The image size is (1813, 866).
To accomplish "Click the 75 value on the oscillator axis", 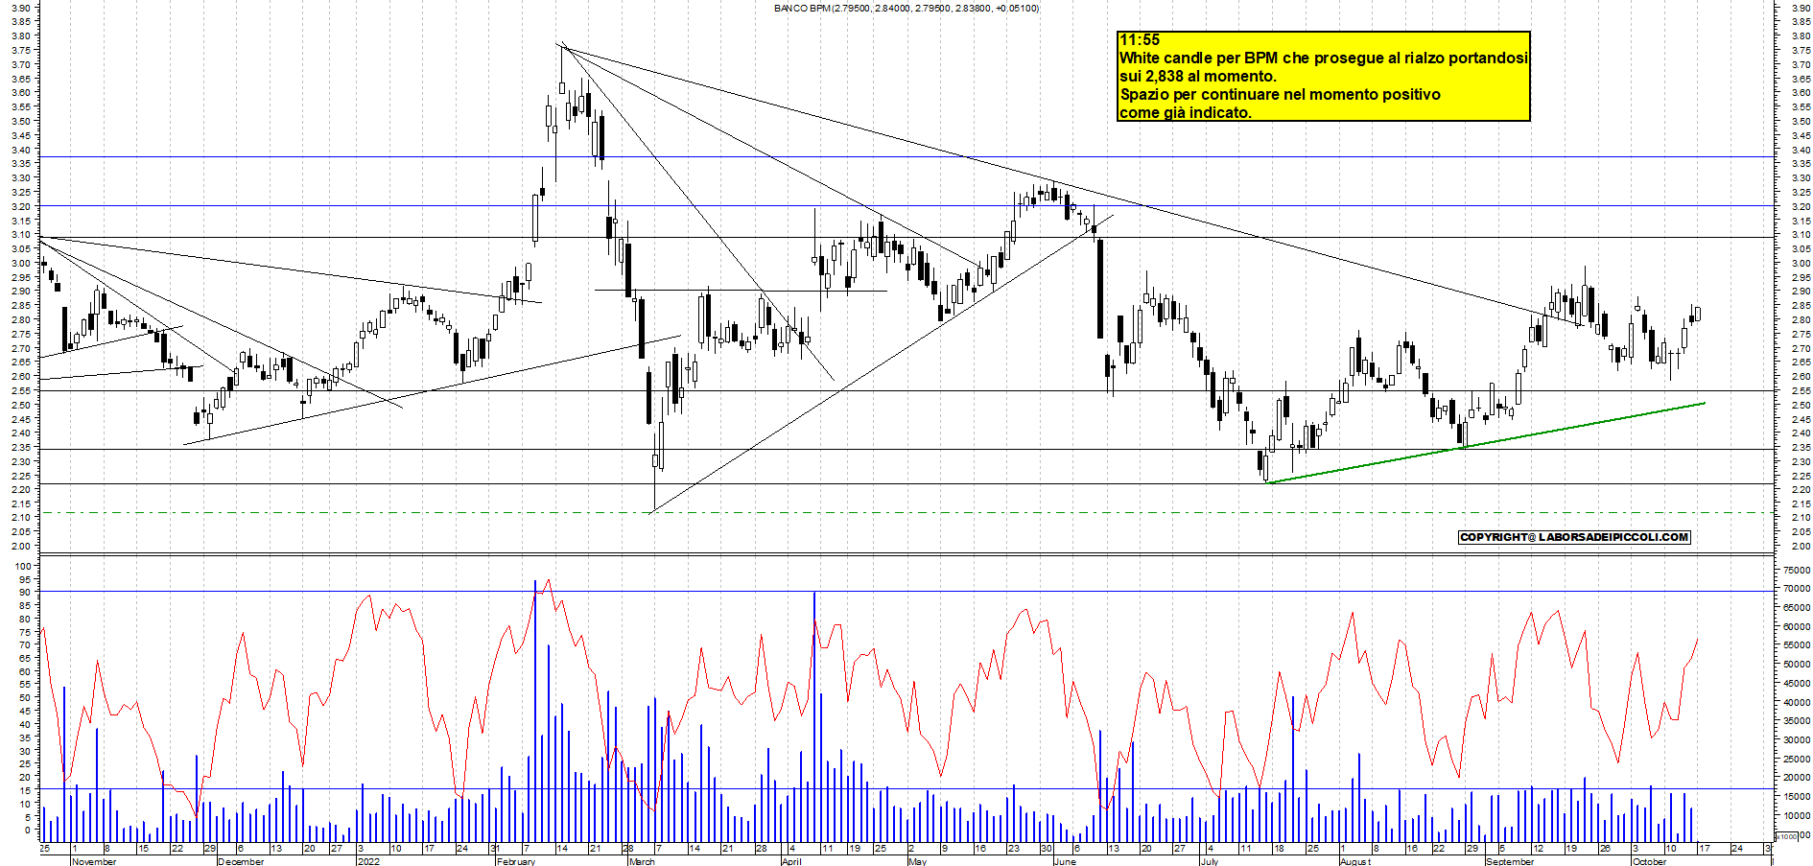I will coord(26,632).
